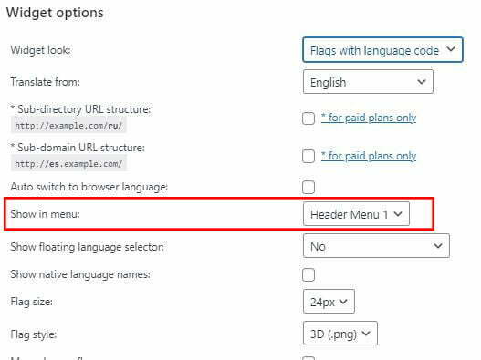Click the Show in menu label
Screen dimensions: 481x360
(45, 214)
